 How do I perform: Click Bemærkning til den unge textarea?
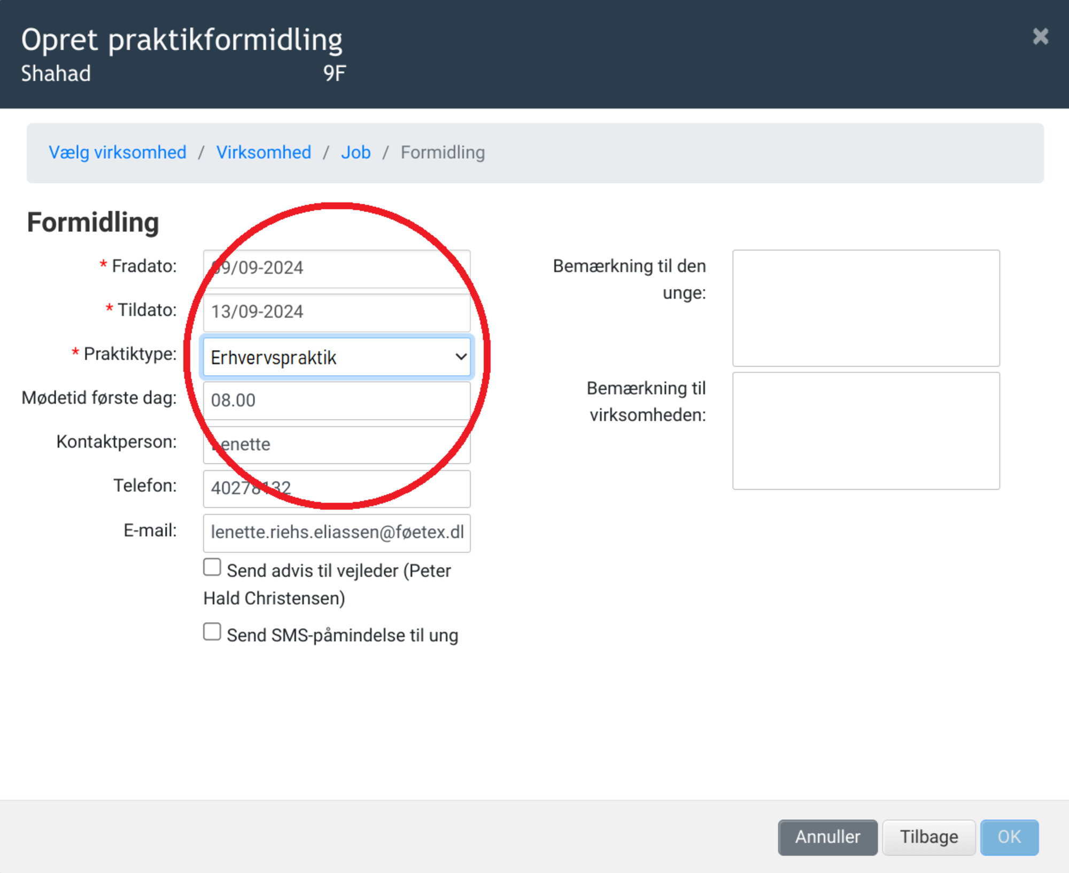coord(865,308)
